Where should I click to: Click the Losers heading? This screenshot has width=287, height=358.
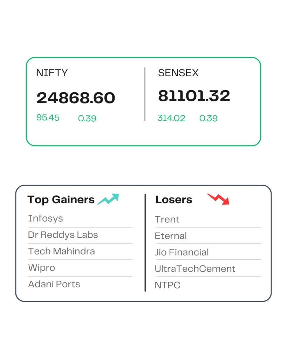click(174, 200)
